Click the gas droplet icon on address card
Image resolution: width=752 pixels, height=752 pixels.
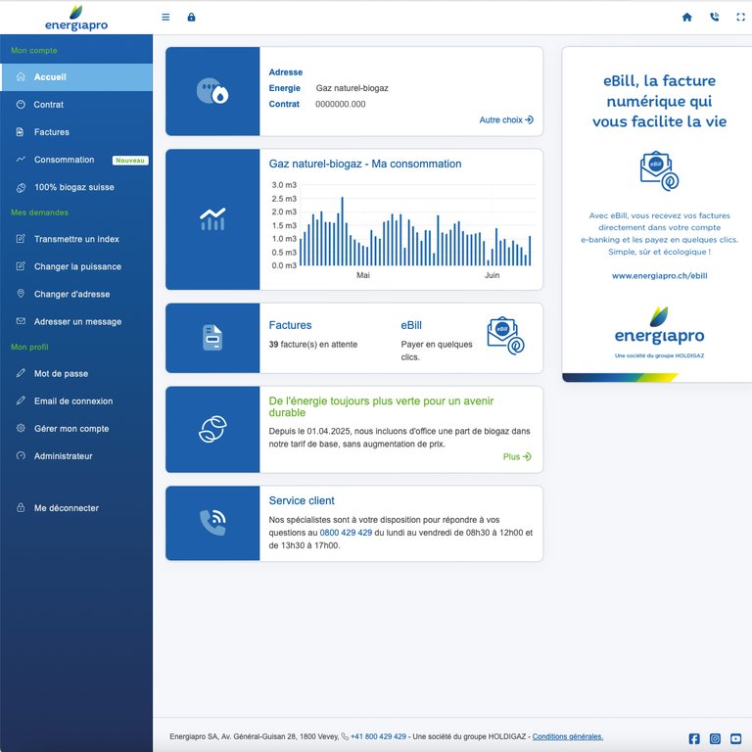[212, 91]
